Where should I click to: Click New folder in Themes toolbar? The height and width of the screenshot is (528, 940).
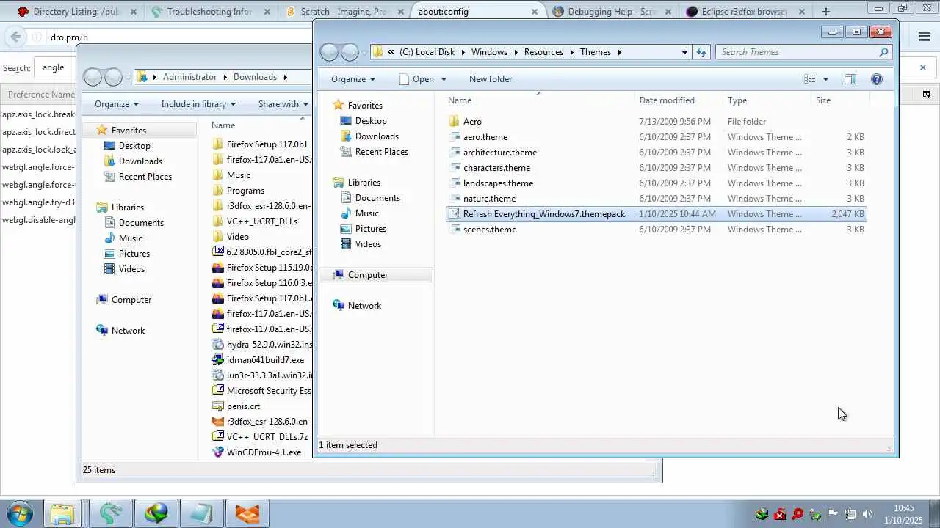coord(491,79)
